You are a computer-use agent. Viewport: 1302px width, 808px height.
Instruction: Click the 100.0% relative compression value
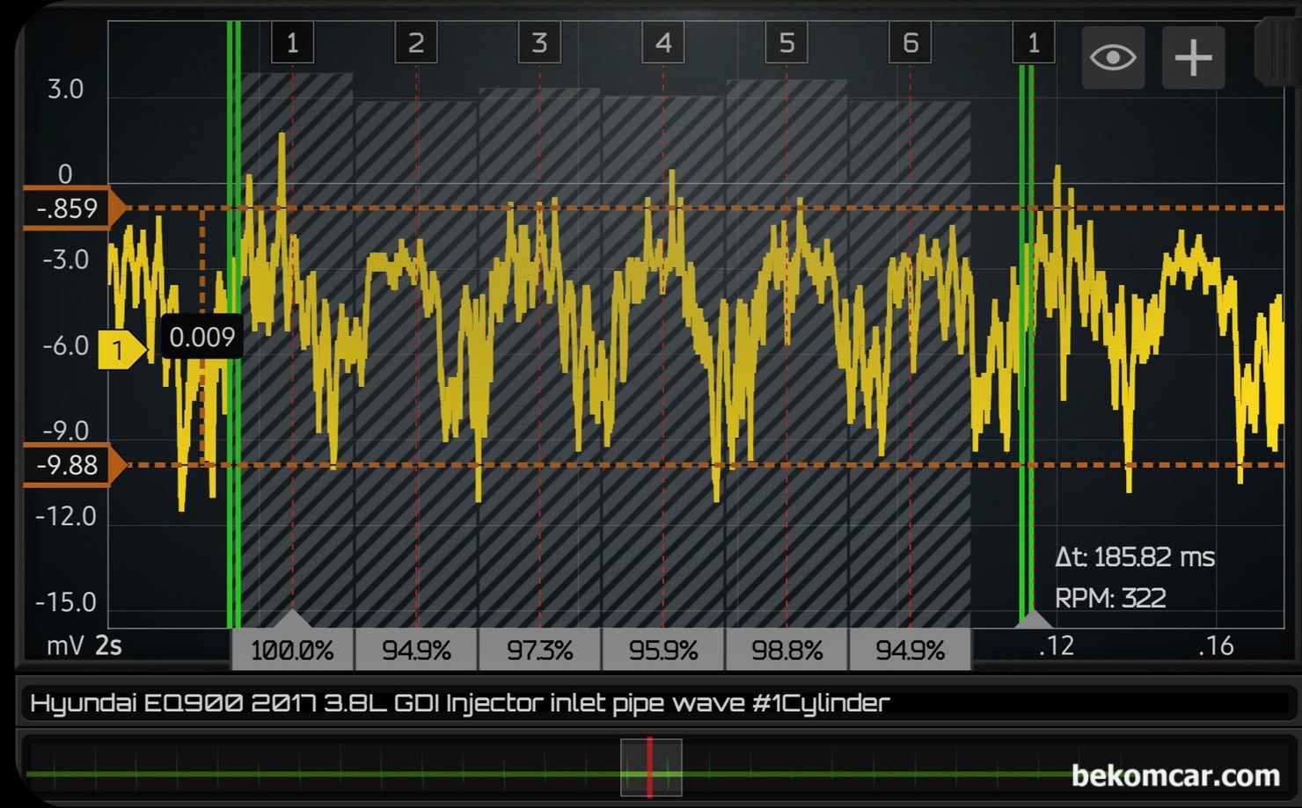coord(291,651)
